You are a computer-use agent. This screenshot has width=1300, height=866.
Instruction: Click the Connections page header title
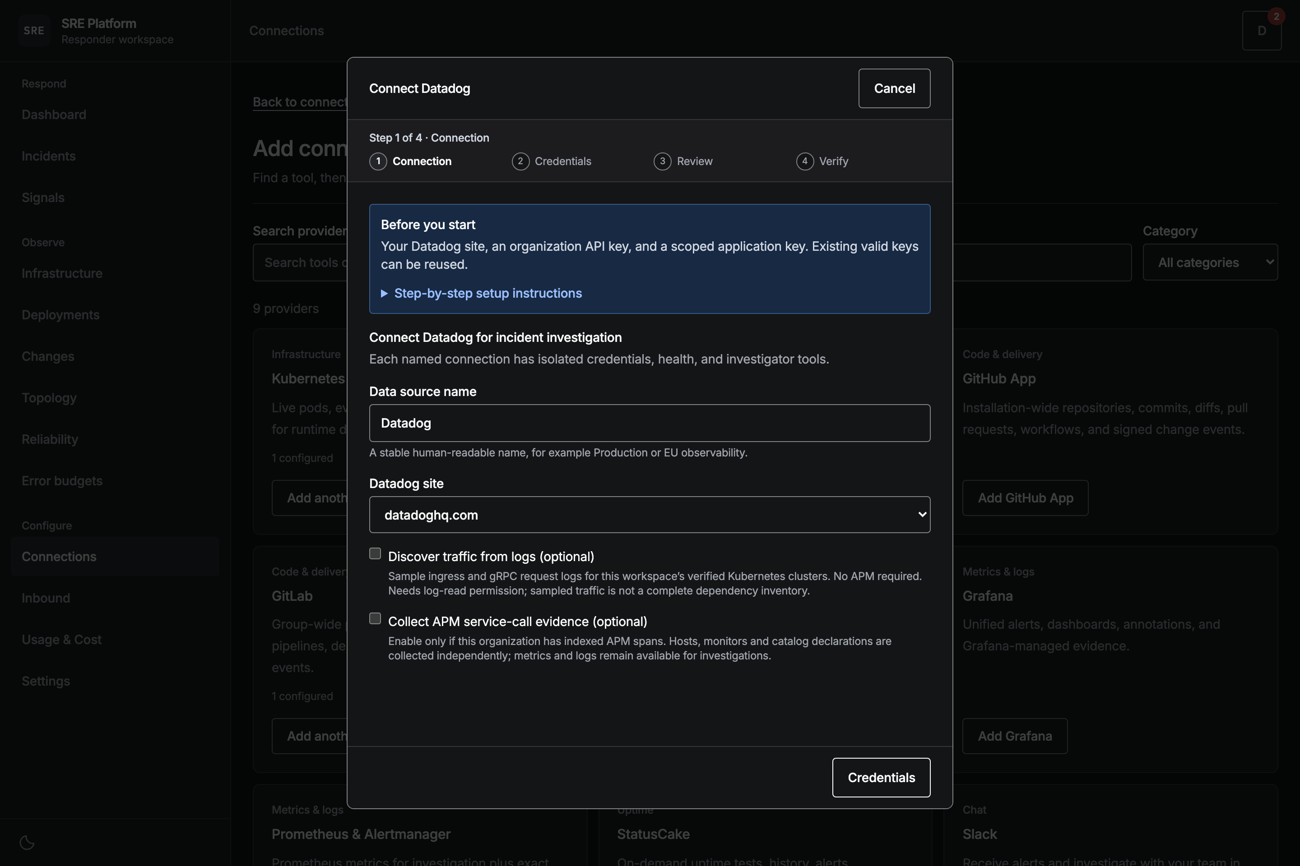pyautogui.click(x=286, y=31)
